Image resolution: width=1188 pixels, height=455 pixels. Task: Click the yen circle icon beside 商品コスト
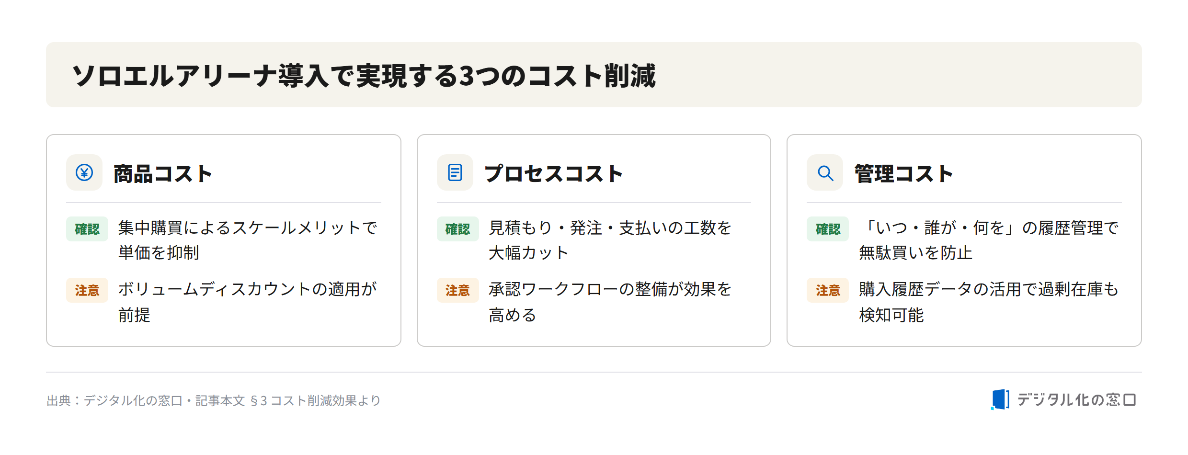84,172
